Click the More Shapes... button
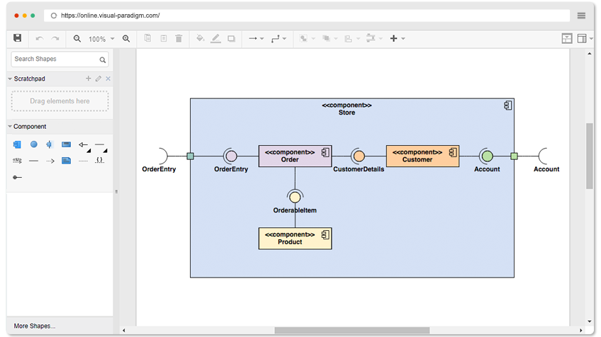 click(35, 326)
